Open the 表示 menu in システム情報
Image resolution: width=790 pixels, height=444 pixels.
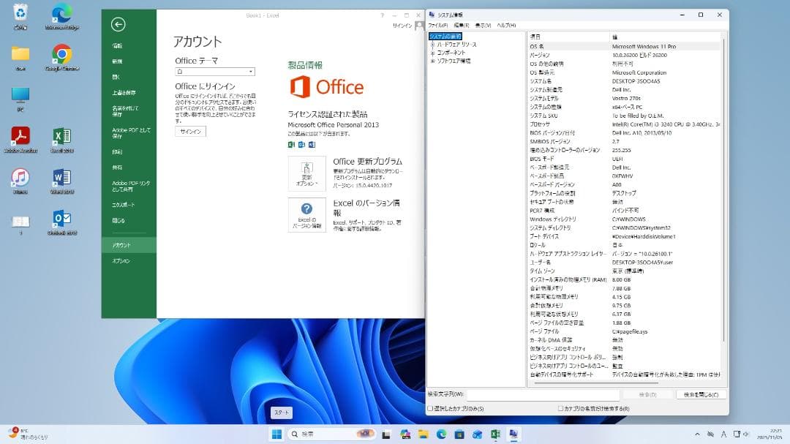(x=484, y=24)
